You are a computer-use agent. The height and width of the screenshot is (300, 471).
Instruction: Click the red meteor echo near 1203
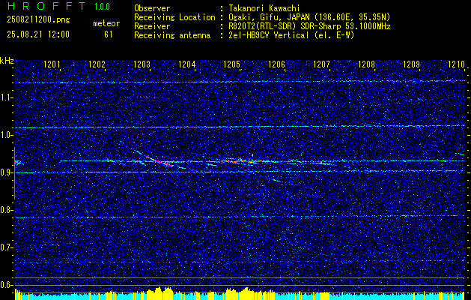pos(159,161)
